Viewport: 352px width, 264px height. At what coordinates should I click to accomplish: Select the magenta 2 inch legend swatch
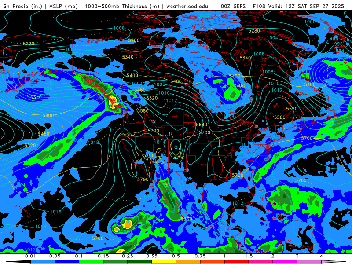[285, 262]
